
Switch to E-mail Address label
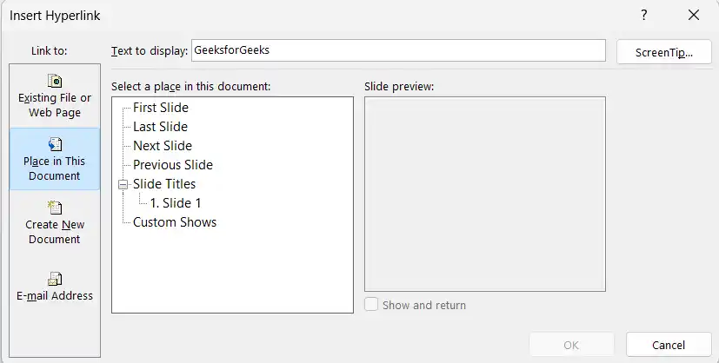tap(55, 296)
